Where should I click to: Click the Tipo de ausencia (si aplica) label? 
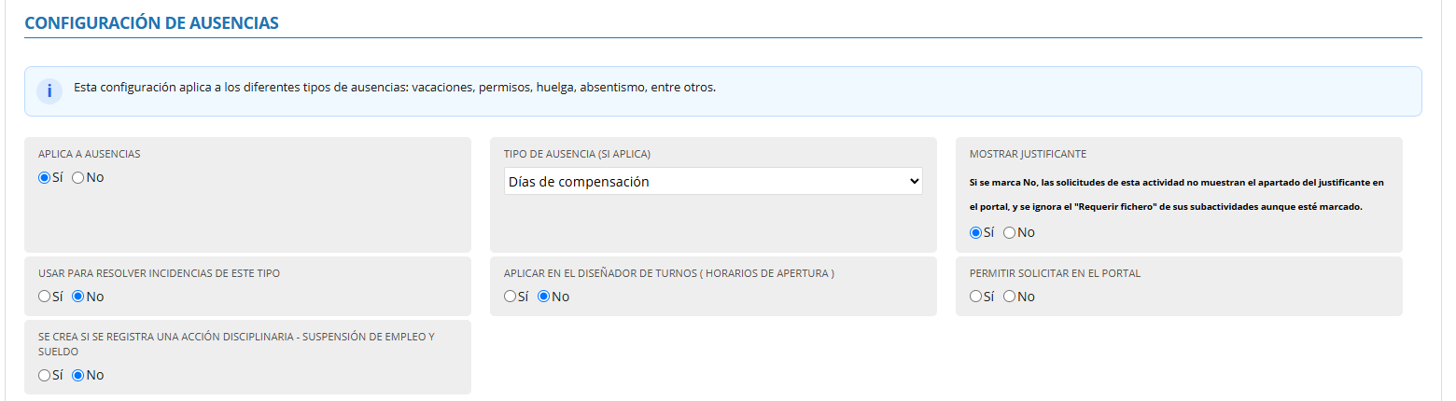point(577,154)
